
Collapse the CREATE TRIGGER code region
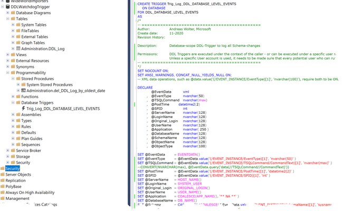(x=136, y=4)
